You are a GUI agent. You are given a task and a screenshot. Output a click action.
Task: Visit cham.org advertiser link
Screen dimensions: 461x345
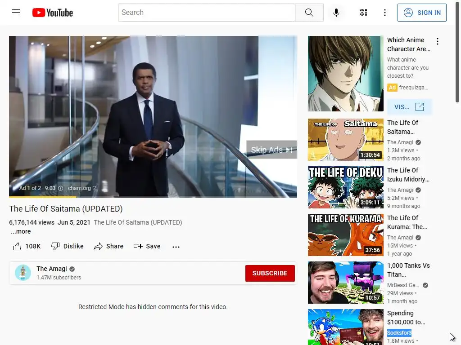coord(82,188)
